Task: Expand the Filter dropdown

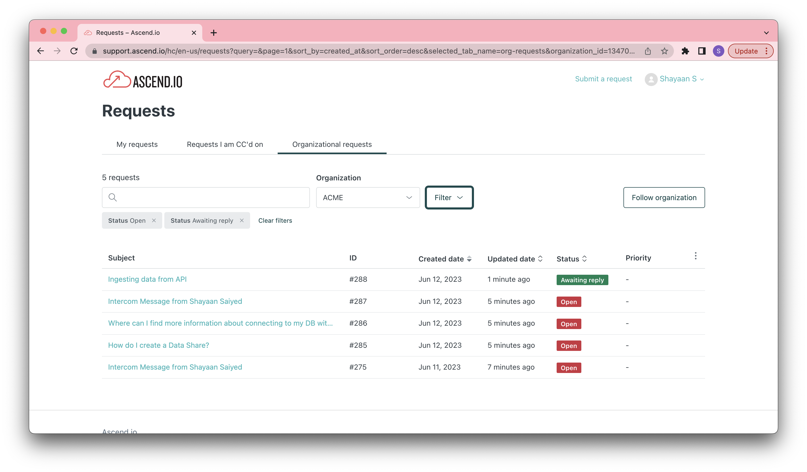Action: pyautogui.click(x=449, y=198)
